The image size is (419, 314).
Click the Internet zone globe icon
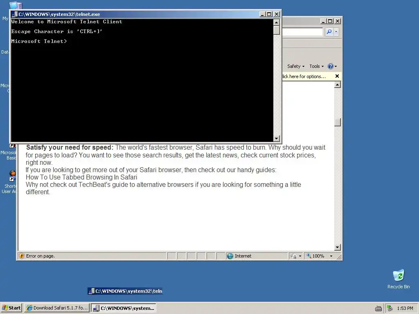point(230,256)
